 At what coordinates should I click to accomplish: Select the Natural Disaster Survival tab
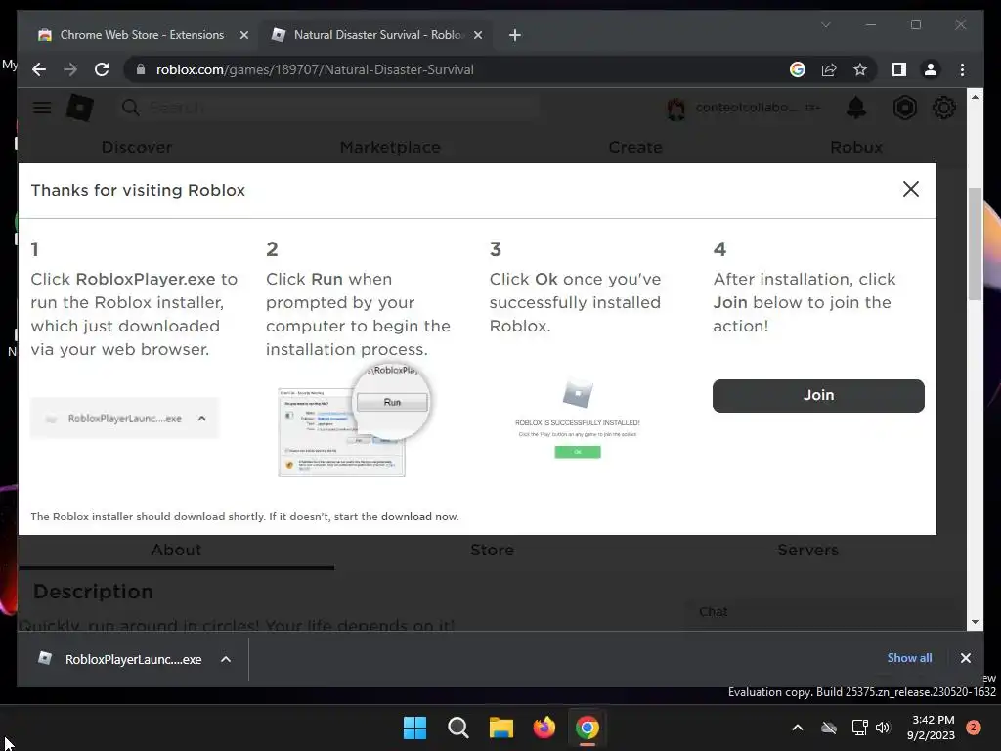(x=376, y=35)
